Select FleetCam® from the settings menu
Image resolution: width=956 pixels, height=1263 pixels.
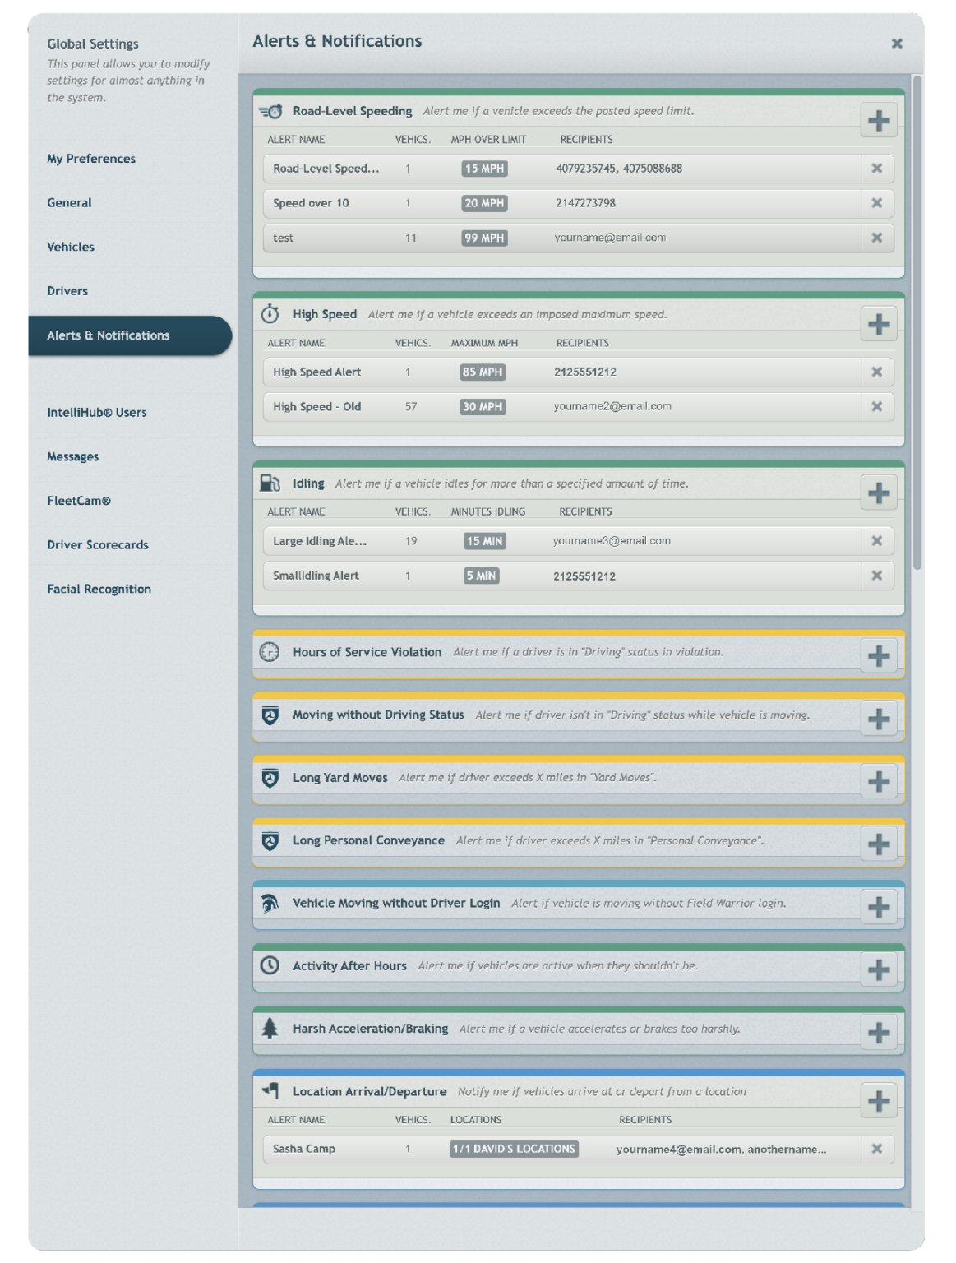coord(79,500)
